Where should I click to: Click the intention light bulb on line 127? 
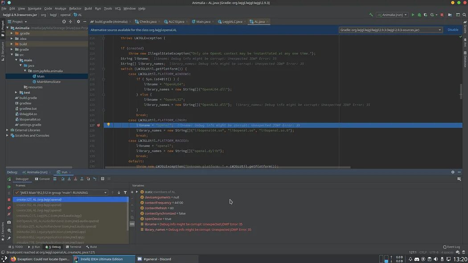tap(108, 125)
